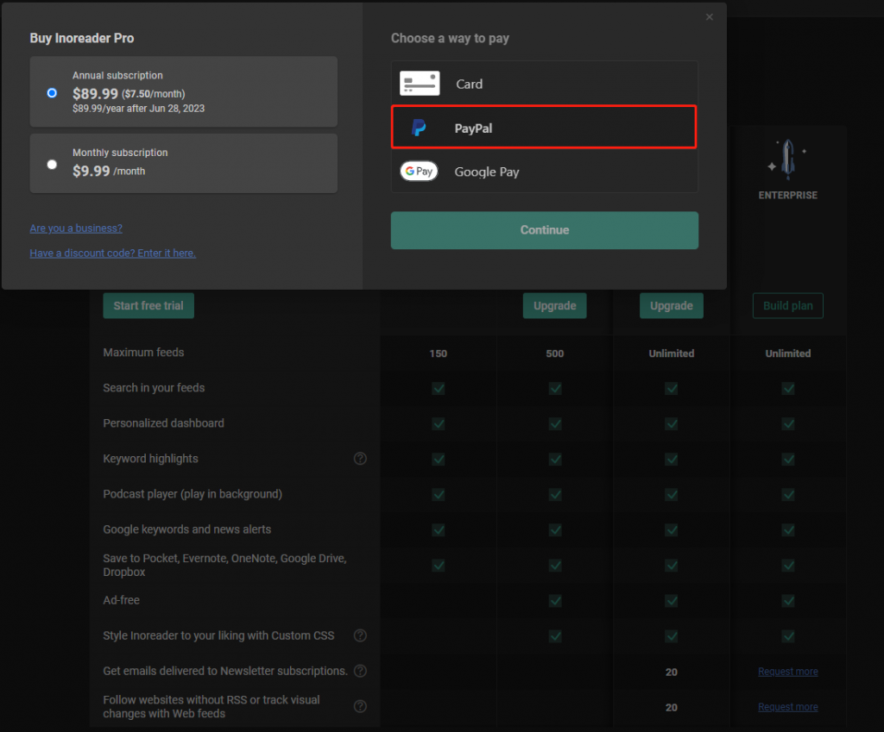This screenshot has height=732, width=884.
Task: Select the Monthly subscription radio button
Action: click(x=52, y=164)
